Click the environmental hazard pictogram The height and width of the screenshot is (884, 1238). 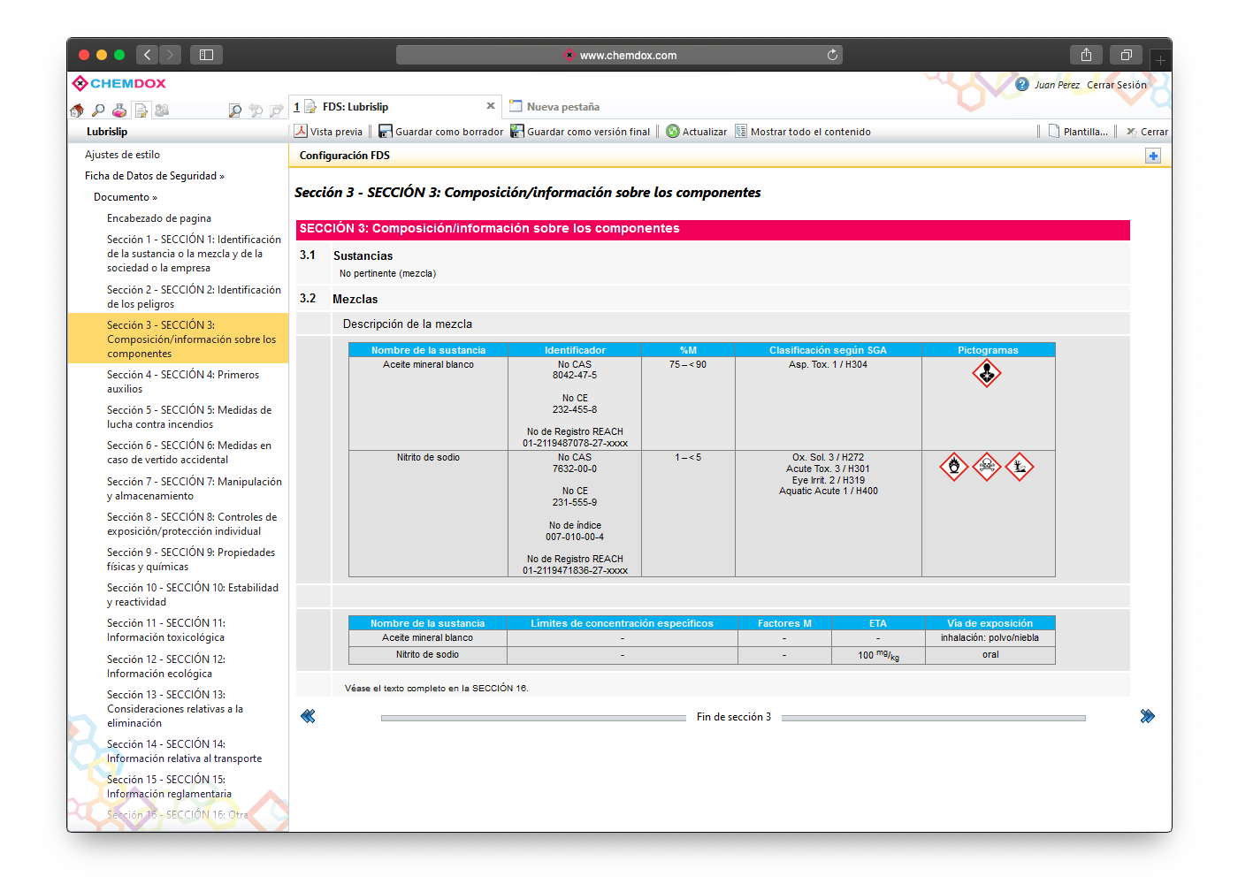coord(1020,467)
